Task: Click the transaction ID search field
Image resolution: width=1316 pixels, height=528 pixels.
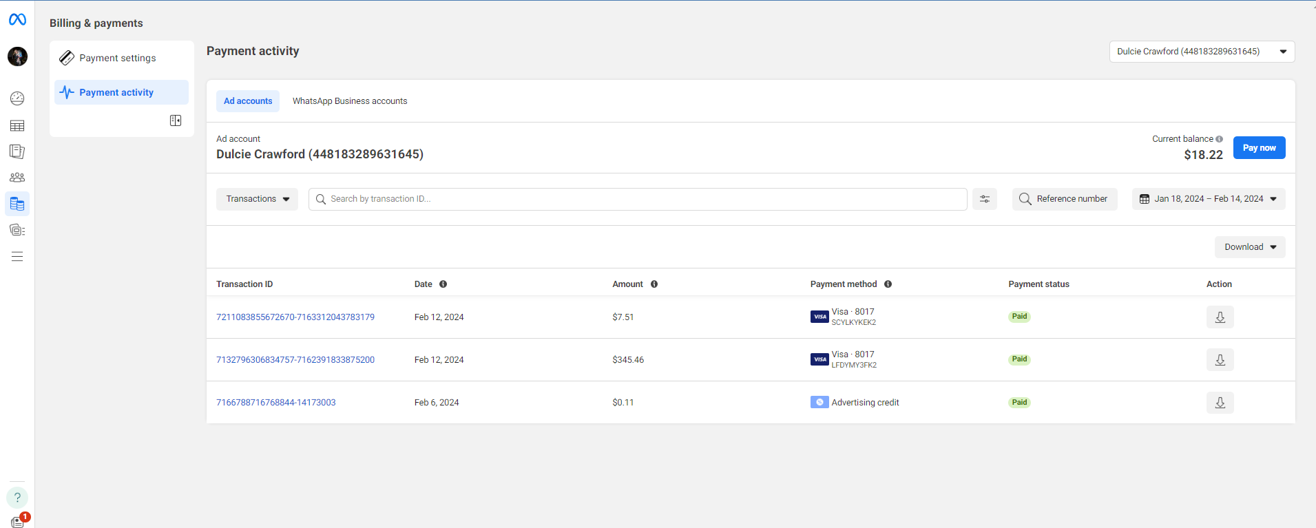Action: pyautogui.click(x=640, y=199)
